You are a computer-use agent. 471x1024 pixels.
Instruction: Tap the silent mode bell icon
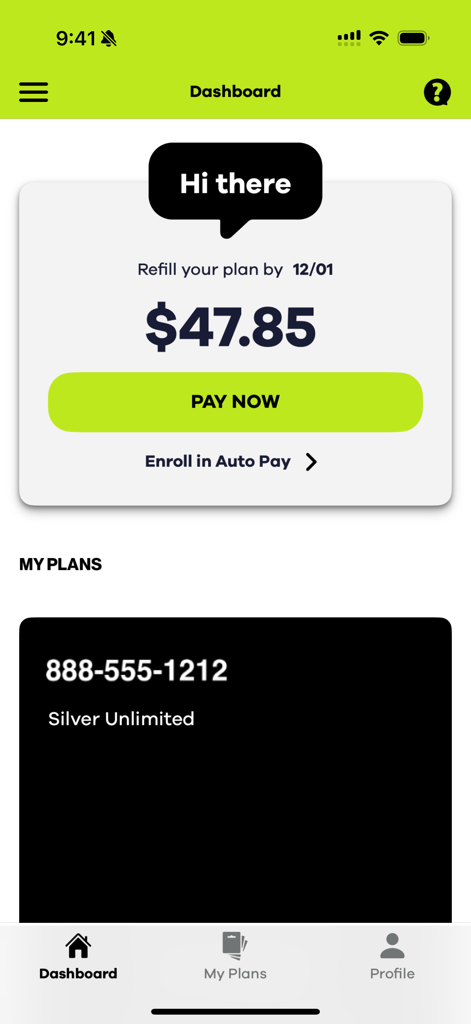pyautogui.click(x=108, y=39)
